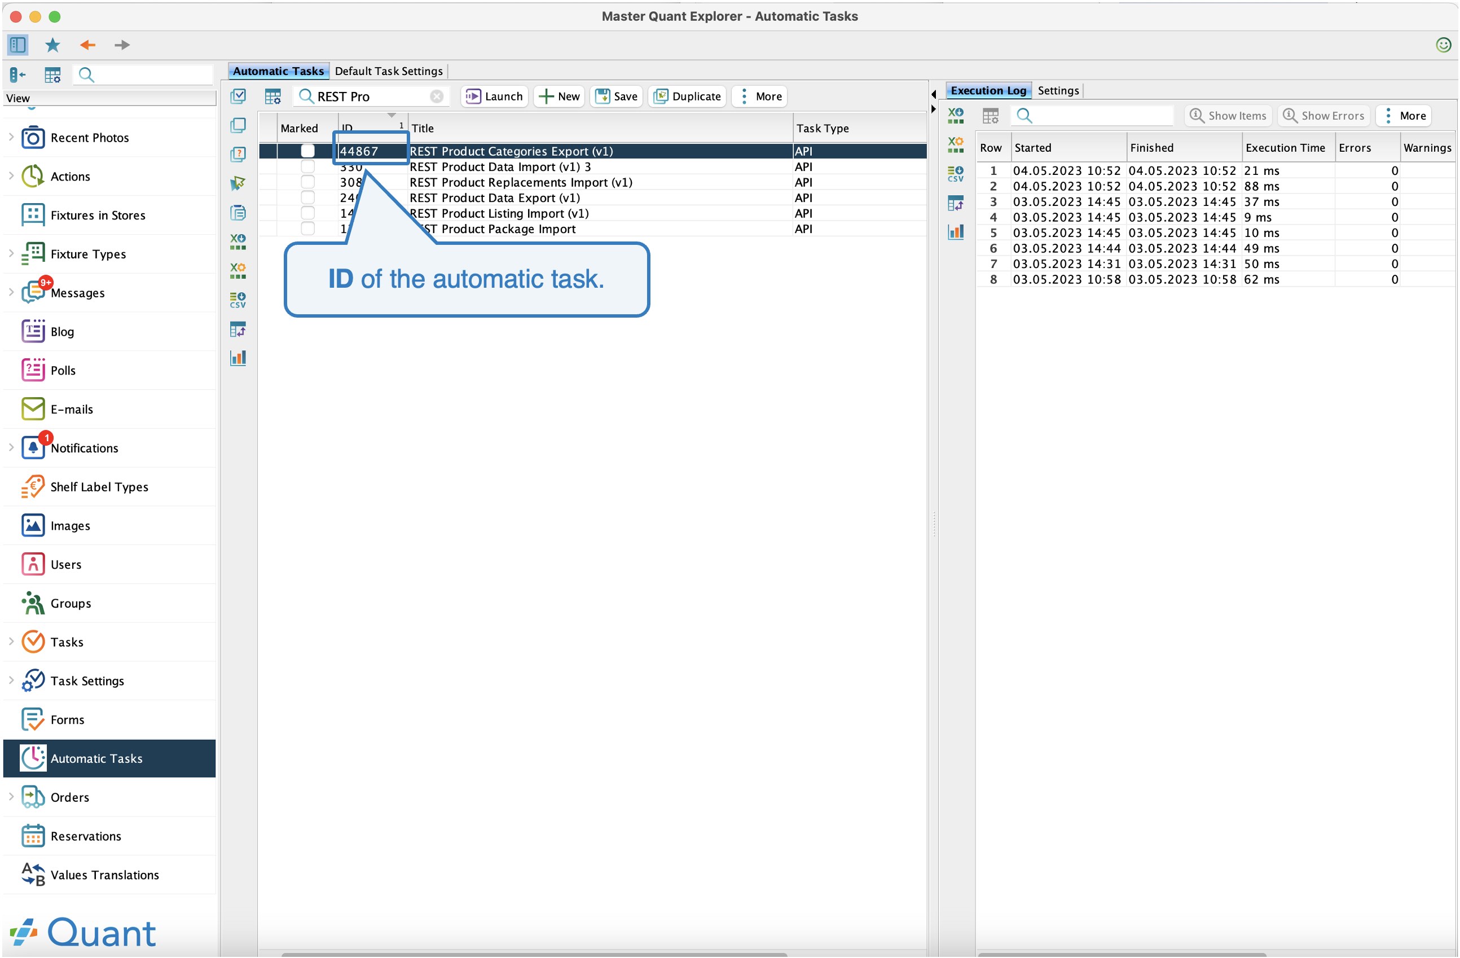The height and width of the screenshot is (958, 1460).
Task: Select Automatic Tasks in the sidebar
Action: coord(109,759)
